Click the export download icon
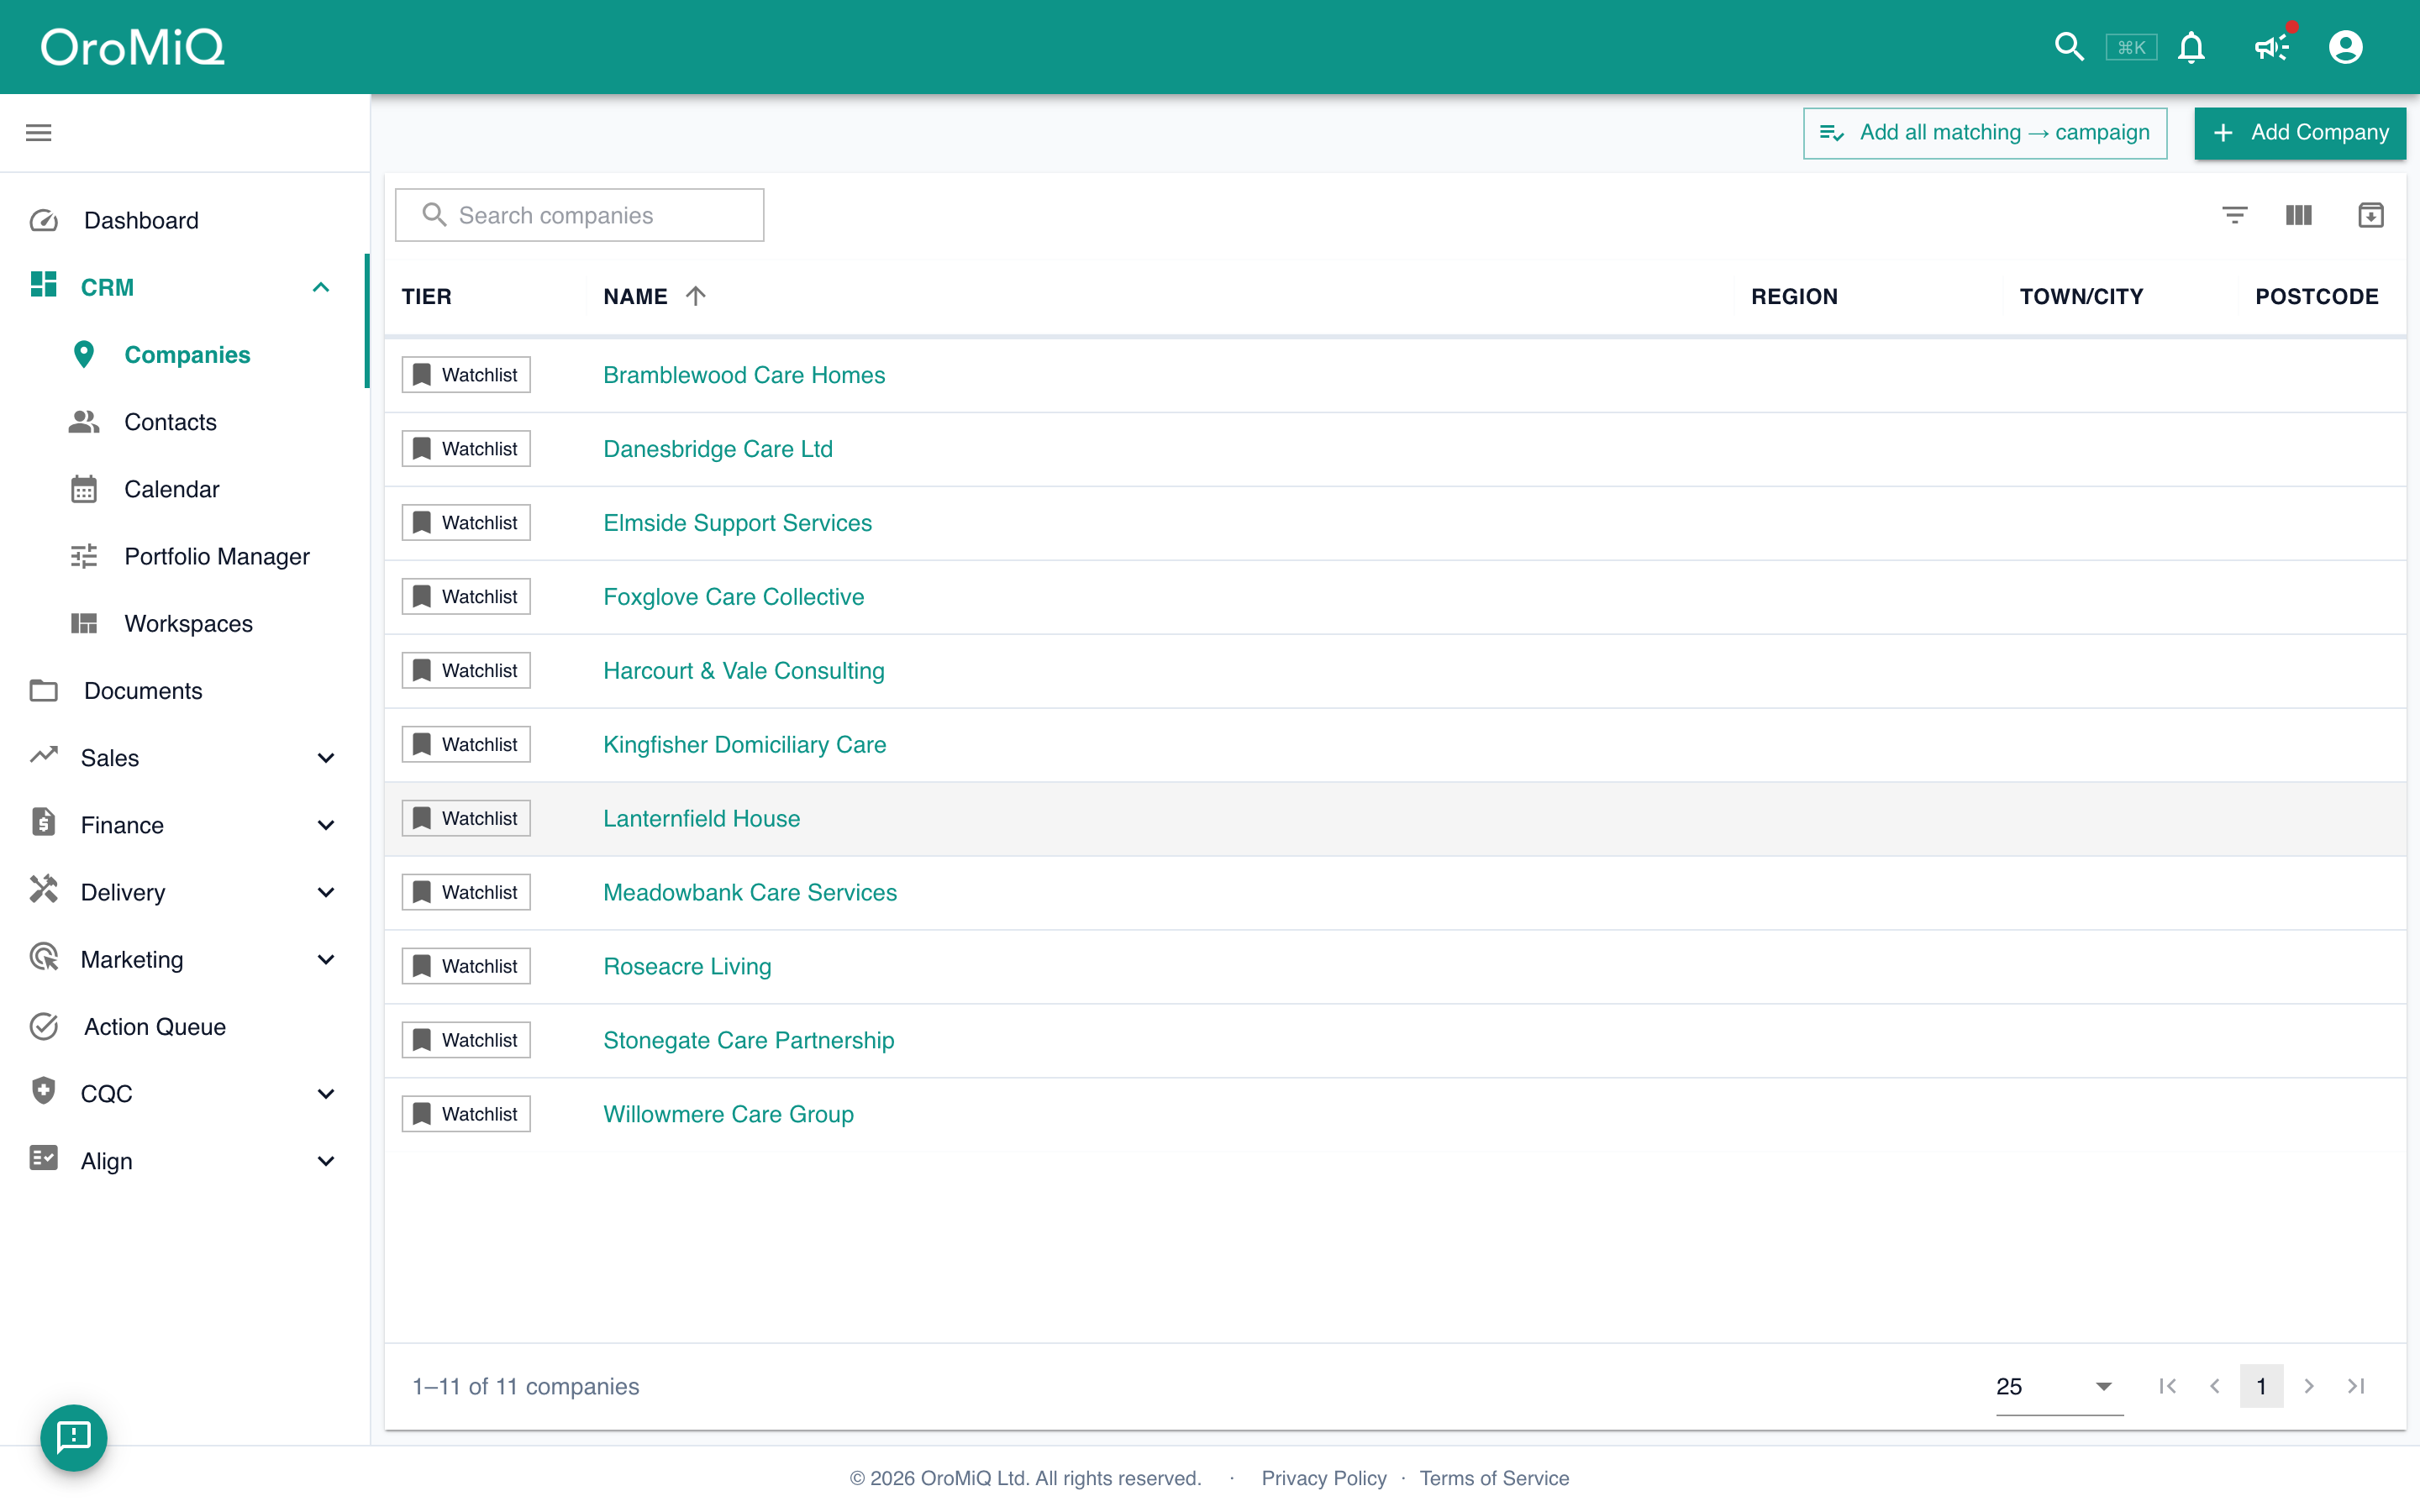 pos(2370,215)
